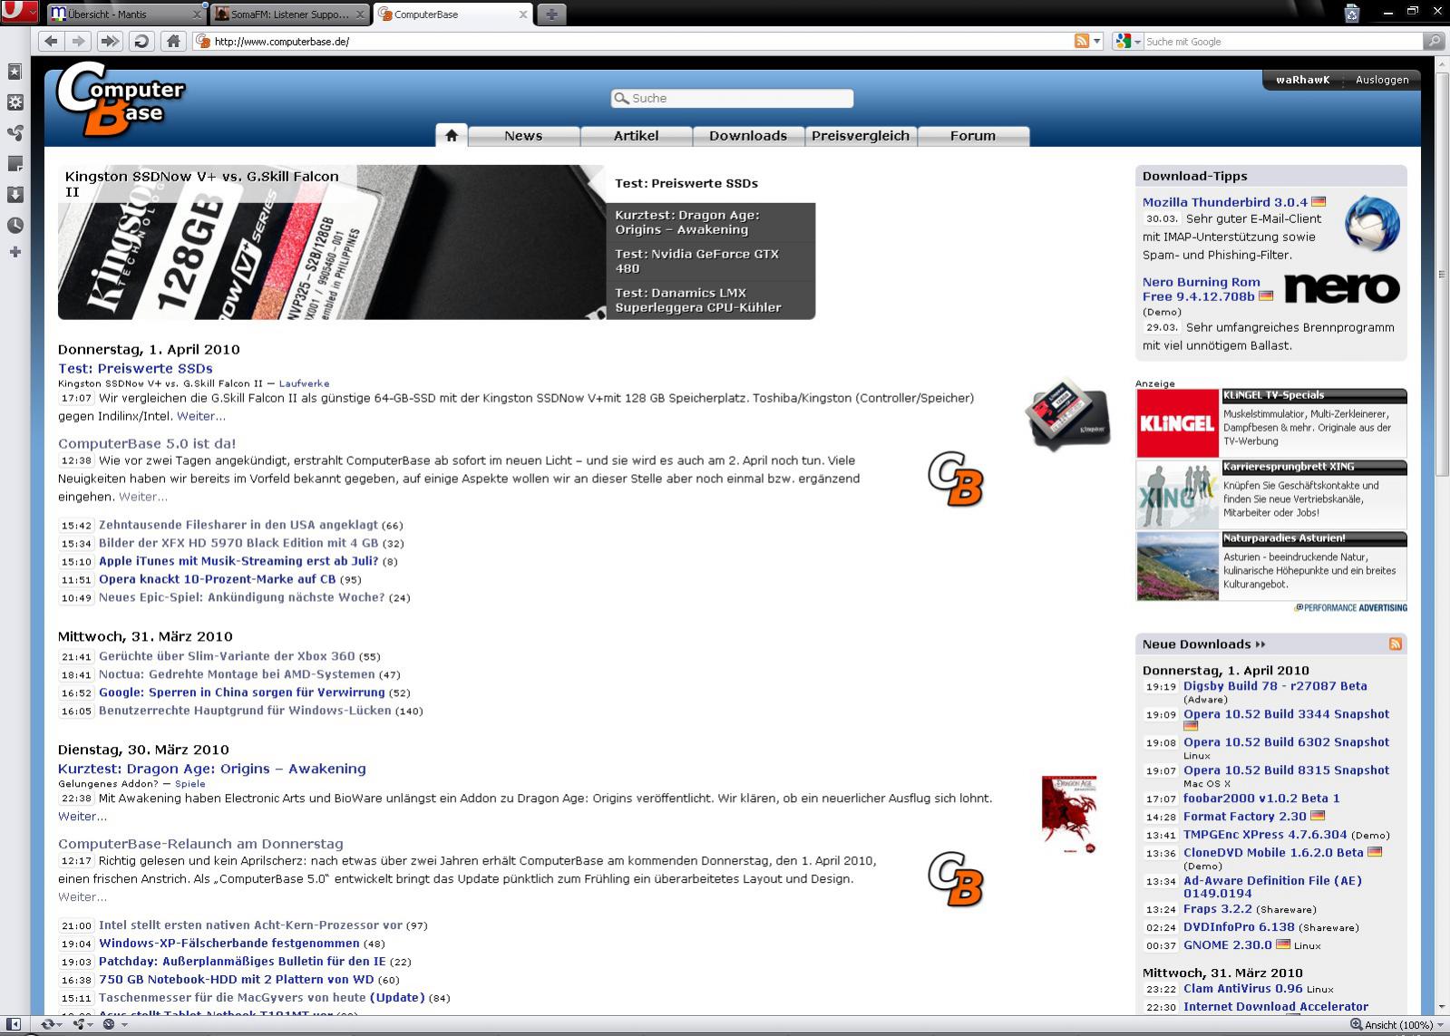Click the Opera Unite icon in status bar
Image resolution: width=1450 pixels, height=1036 pixels.
[x=79, y=1024]
